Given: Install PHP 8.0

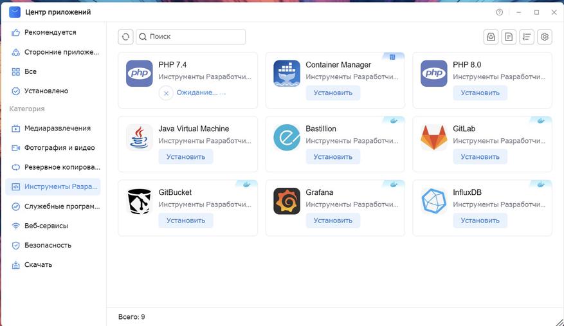Looking at the screenshot, I should point(480,93).
